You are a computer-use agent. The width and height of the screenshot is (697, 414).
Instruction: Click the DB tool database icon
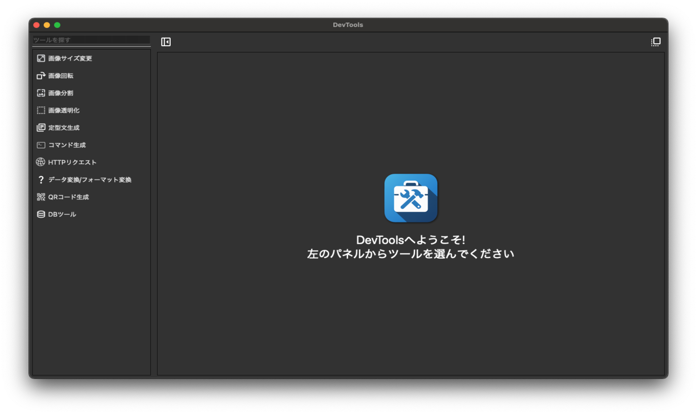tap(41, 214)
